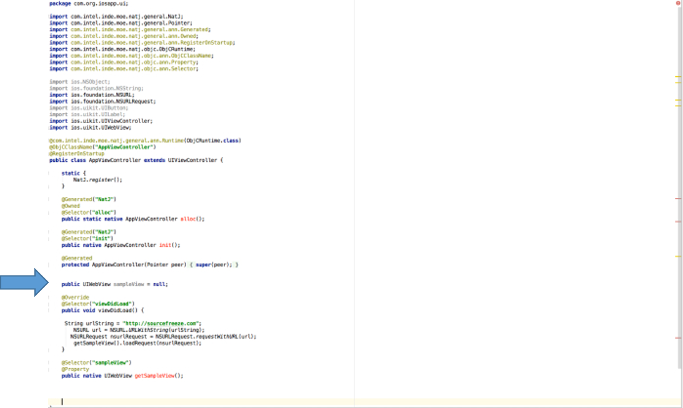Image resolution: width=683 pixels, height=408 pixels.
Task: Click the getSampleView().loadRequest(nsurlRequest) line
Action: point(137,343)
